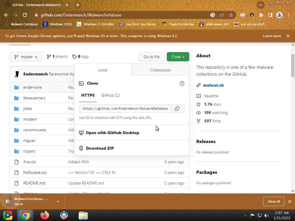Open the trojans folder
This screenshot has width=295, height=221.
29,151
